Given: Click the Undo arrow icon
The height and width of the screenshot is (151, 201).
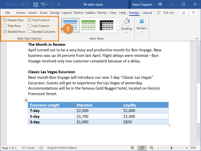Looking at the screenshot, I should [43, 5].
